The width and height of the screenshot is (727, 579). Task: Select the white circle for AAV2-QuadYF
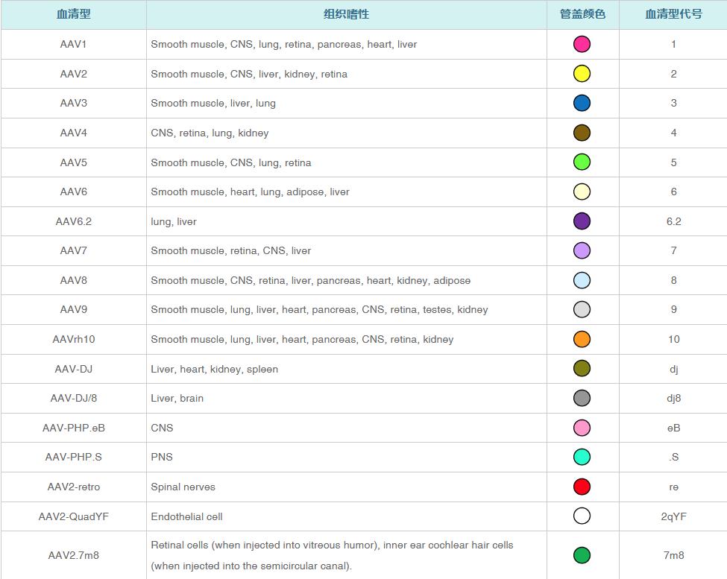pyautogui.click(x=582, y=516)
